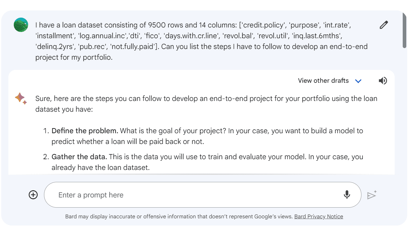Click the user profile avatar beside the question
Screen dimensions: 409x230
click(21, 25)
